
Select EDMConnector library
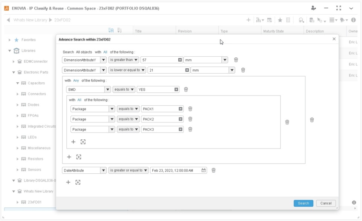pyautogui.click(x=35, y=62)
